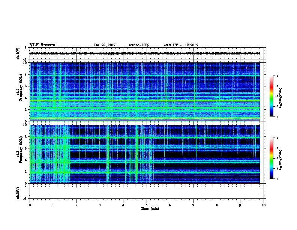297x230 pixels.
Task: Click the 'start UT = 19:20:2' label
Action: (181, 45)
